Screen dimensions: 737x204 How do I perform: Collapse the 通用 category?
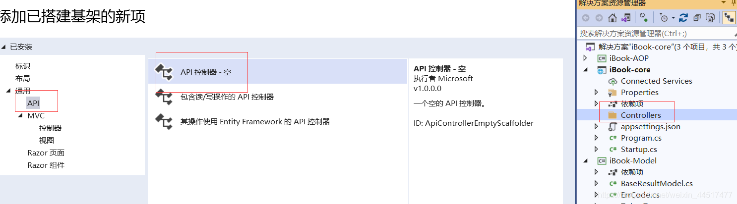click(8, 91)
